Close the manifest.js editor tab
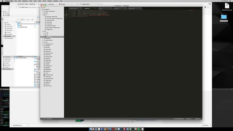233x131 pixels. [96, 8]
